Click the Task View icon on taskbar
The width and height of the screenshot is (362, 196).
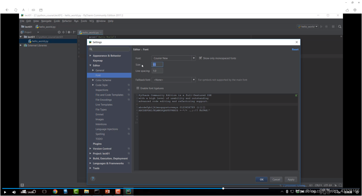tap(44, 192)
